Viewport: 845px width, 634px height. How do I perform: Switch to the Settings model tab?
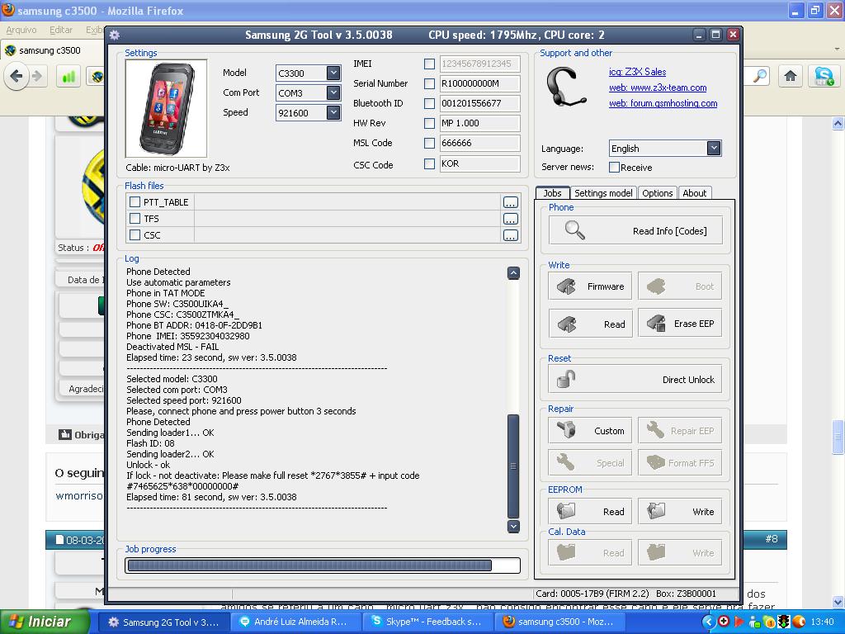[603, 193]
